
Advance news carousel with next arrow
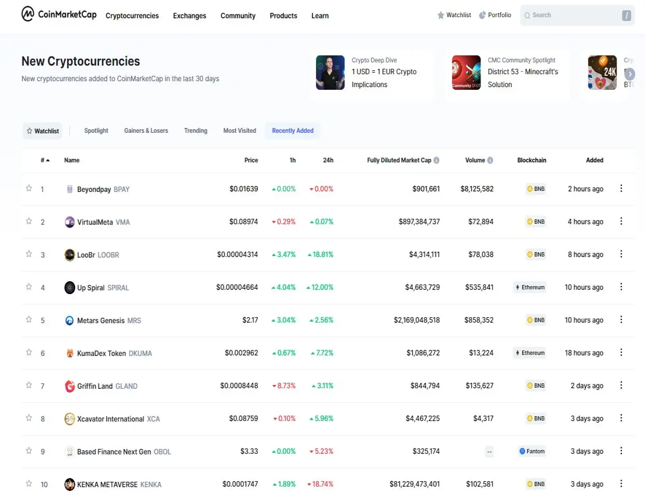[x=629, y=74]
